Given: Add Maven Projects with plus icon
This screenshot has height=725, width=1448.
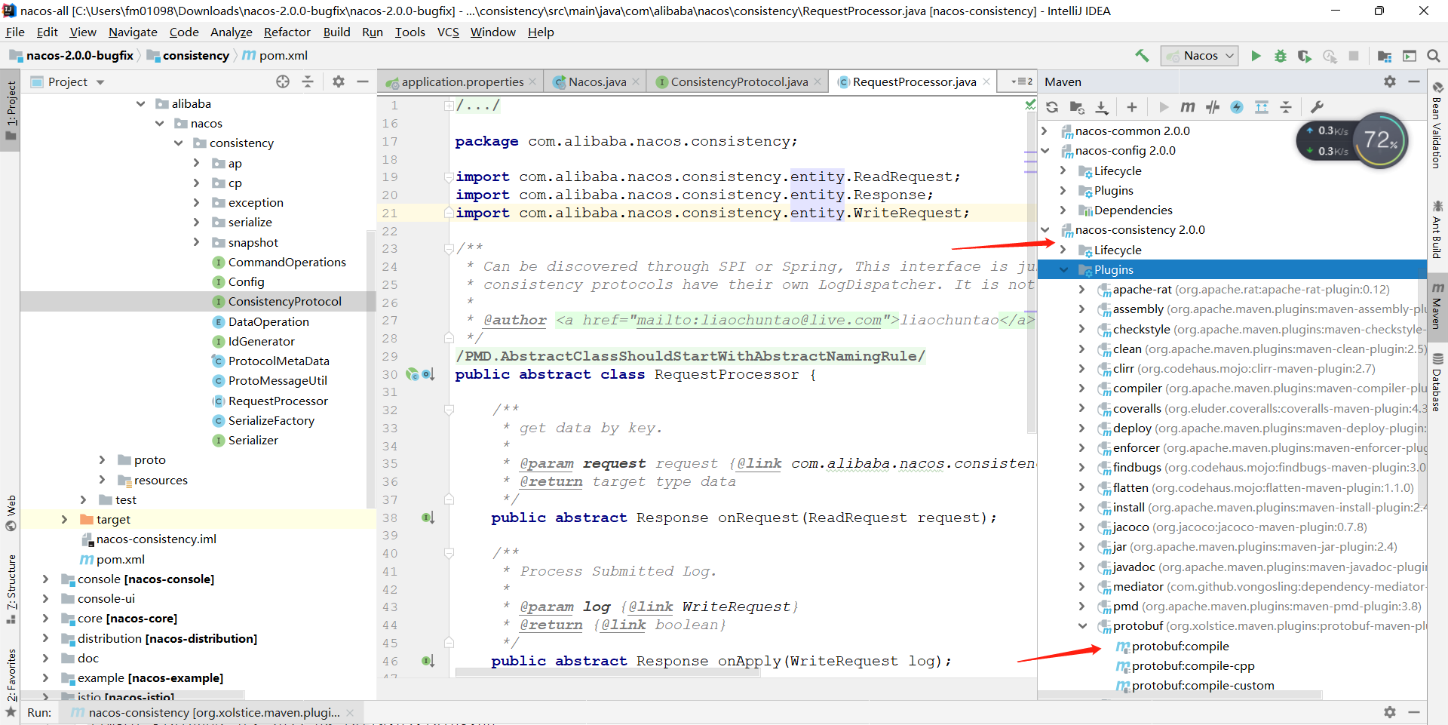Looking at the screenshot, I should tap(1131, 107).
